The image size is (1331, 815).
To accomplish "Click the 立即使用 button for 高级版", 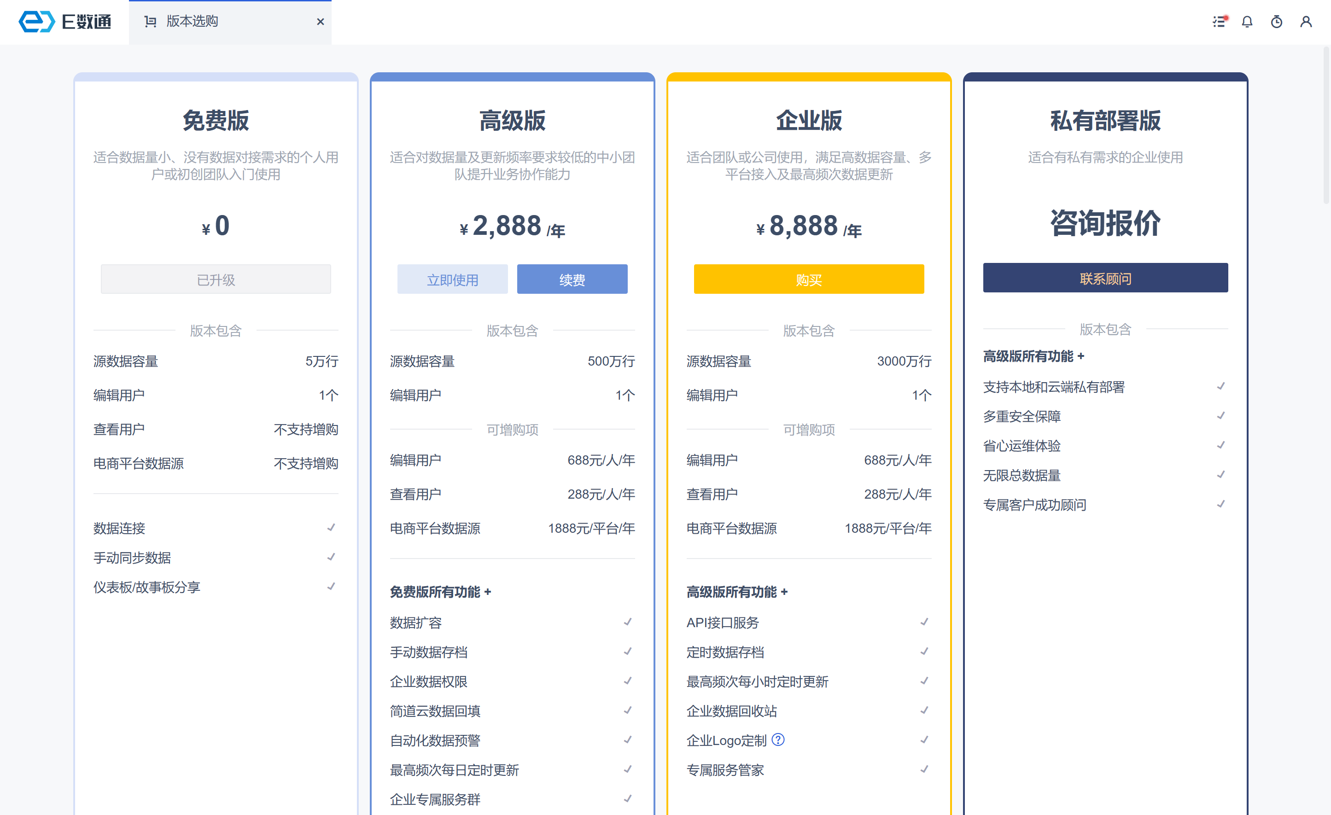I will tap(452, 279).
